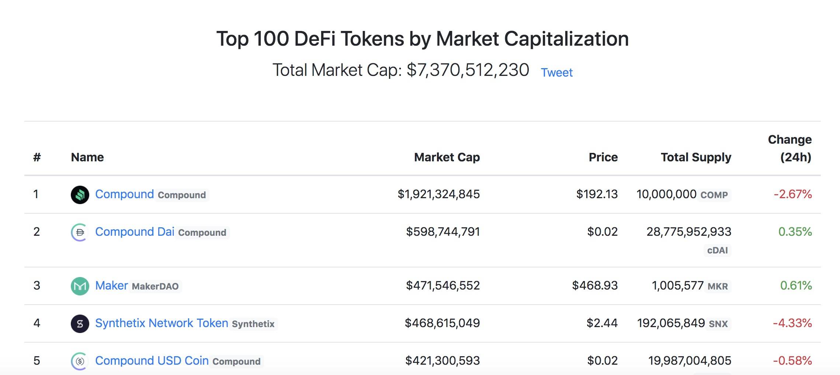Click the Compound token logo icon
Screen dimensions: 840x375
click(80, 194)
